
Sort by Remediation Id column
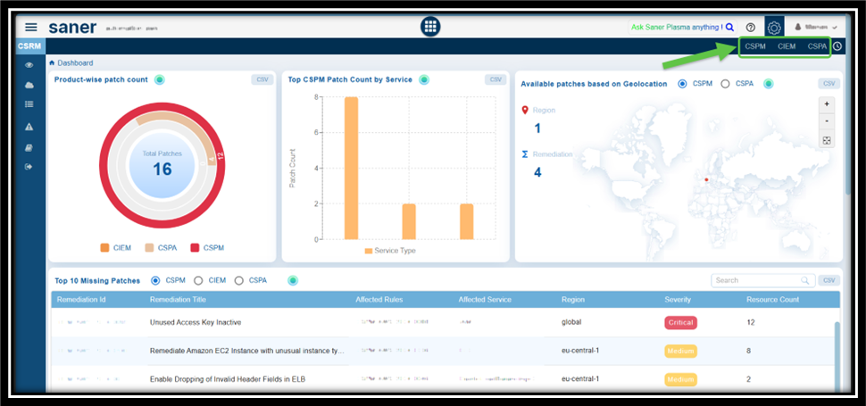tap(81, 300)
